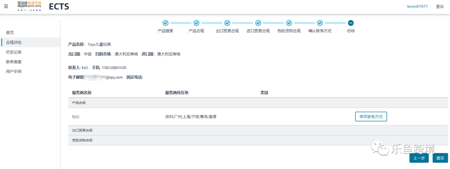
Task: Open 首页 in the sidebar
Action: [10, 33]
